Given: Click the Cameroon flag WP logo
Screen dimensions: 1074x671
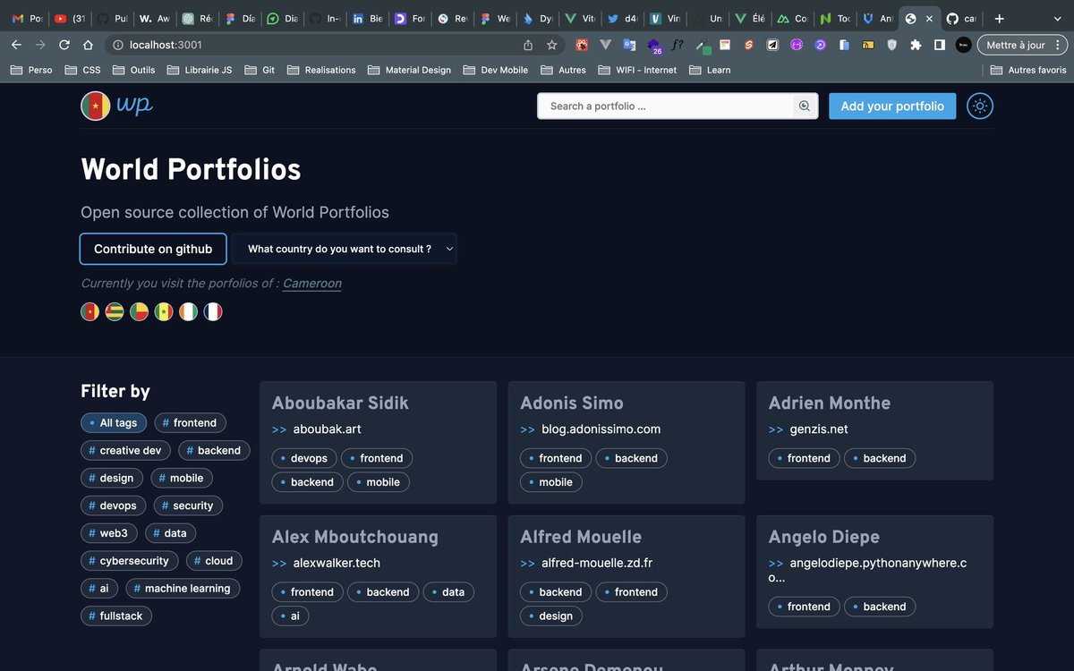Looking at the screenshot, I should point(117,106).
